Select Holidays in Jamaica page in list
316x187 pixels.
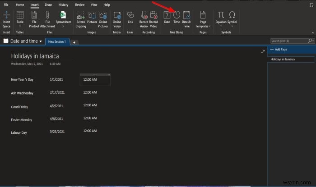tap(291, 59)
